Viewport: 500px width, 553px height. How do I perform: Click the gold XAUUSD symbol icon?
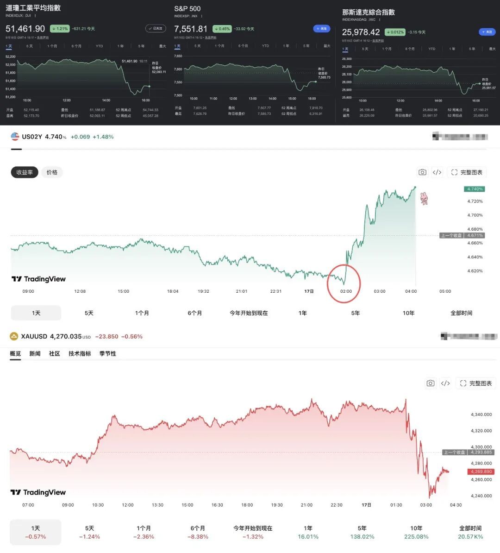coord(14,336)
